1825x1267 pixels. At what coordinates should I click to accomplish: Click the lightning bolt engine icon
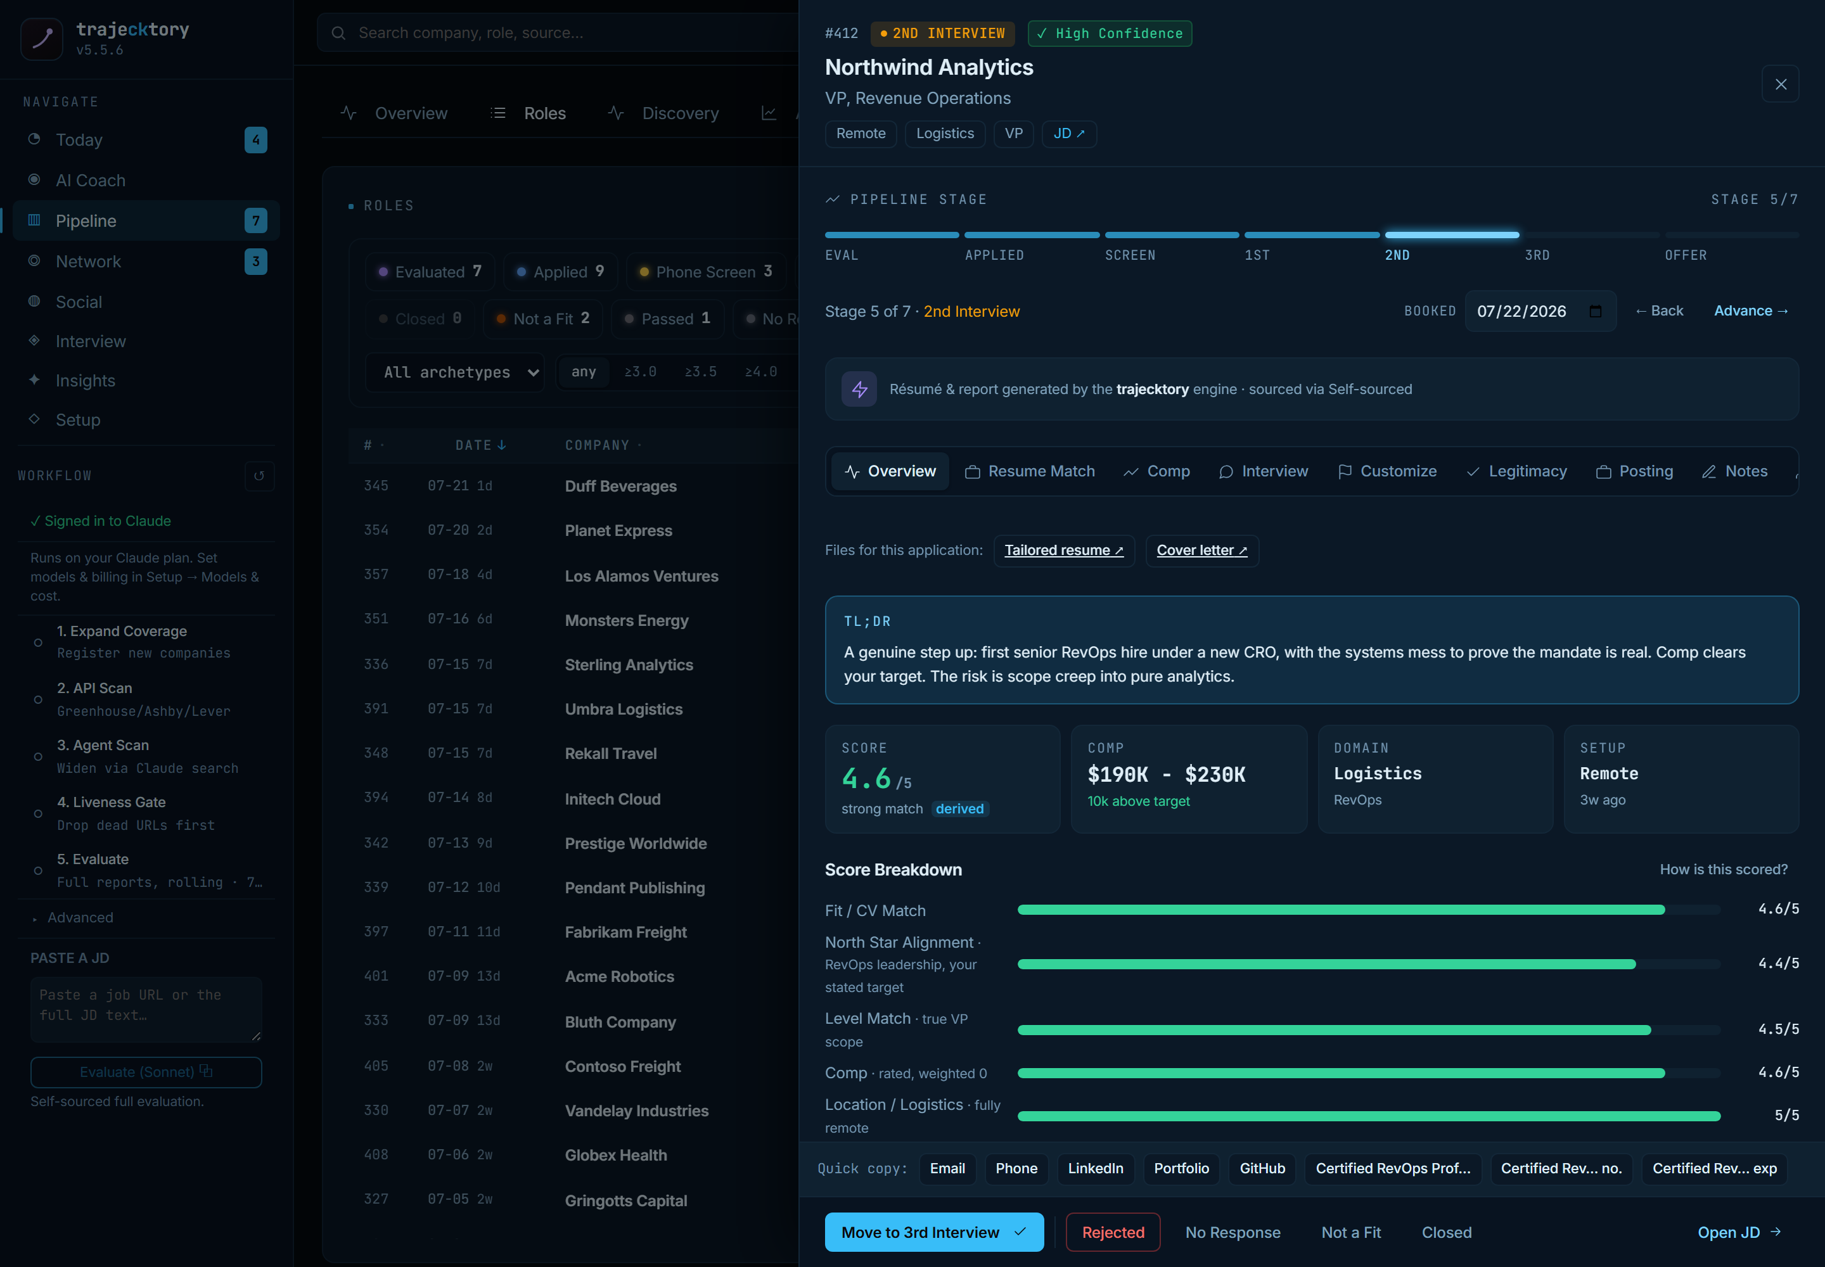859,389
